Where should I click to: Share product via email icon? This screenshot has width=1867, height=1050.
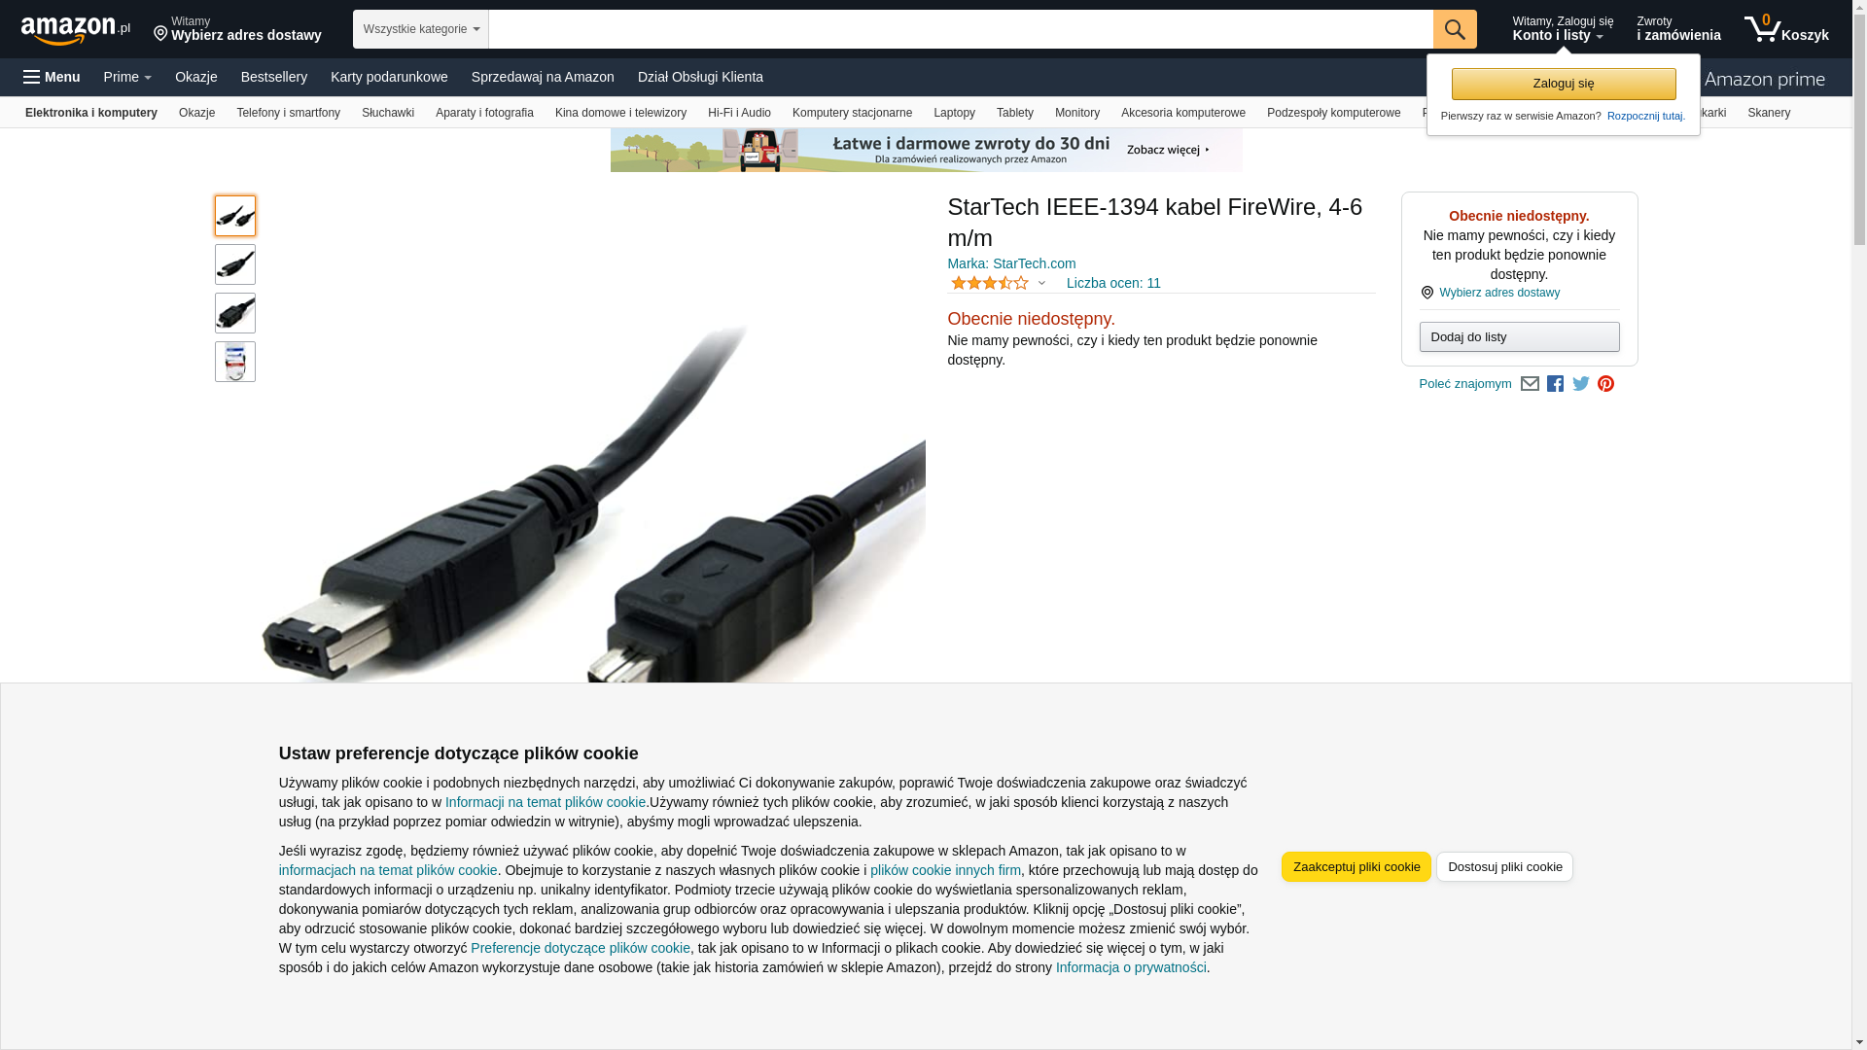(x=1530, y=384)
